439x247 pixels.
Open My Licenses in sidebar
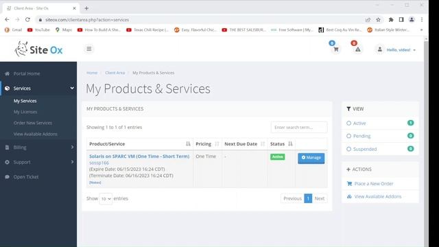click(25, 112)
